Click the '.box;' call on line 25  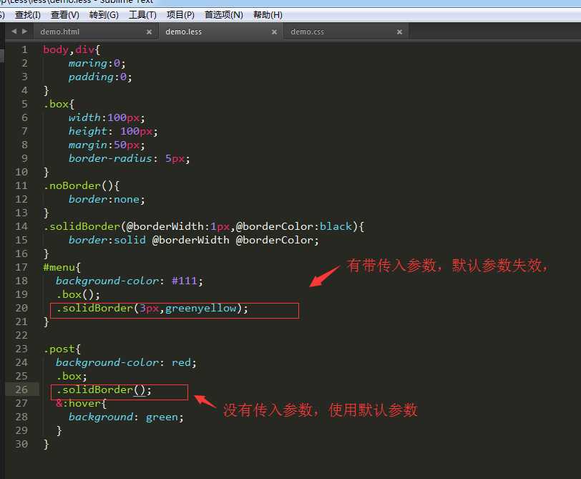(72, 377)
